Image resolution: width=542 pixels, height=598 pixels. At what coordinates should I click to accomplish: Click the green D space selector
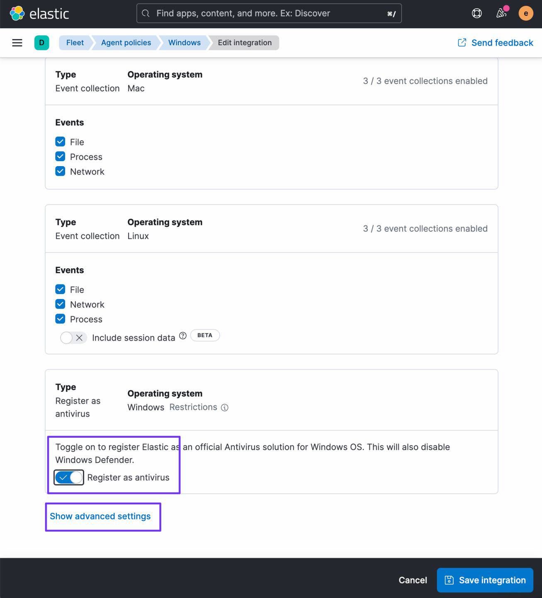coord(41,43)
